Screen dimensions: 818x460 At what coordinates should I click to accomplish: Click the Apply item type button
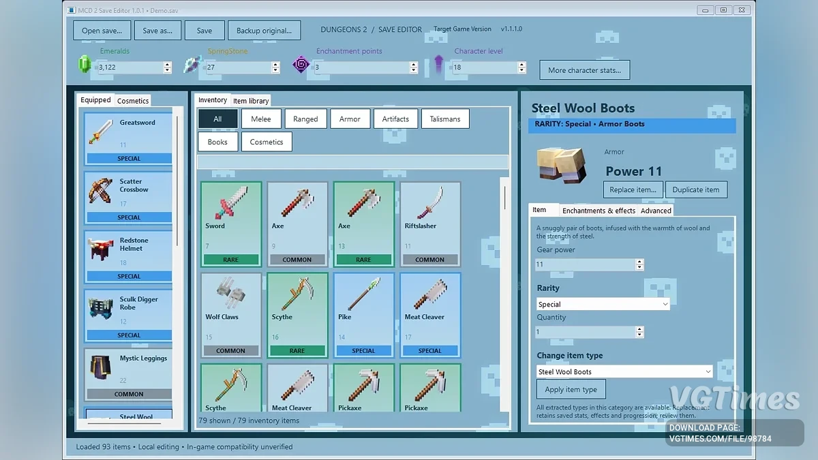(x=571, y=389)
